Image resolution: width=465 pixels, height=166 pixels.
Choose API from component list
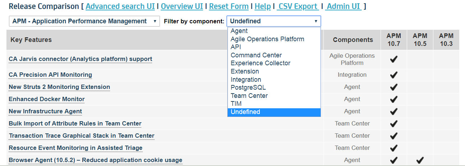[274, 47]
